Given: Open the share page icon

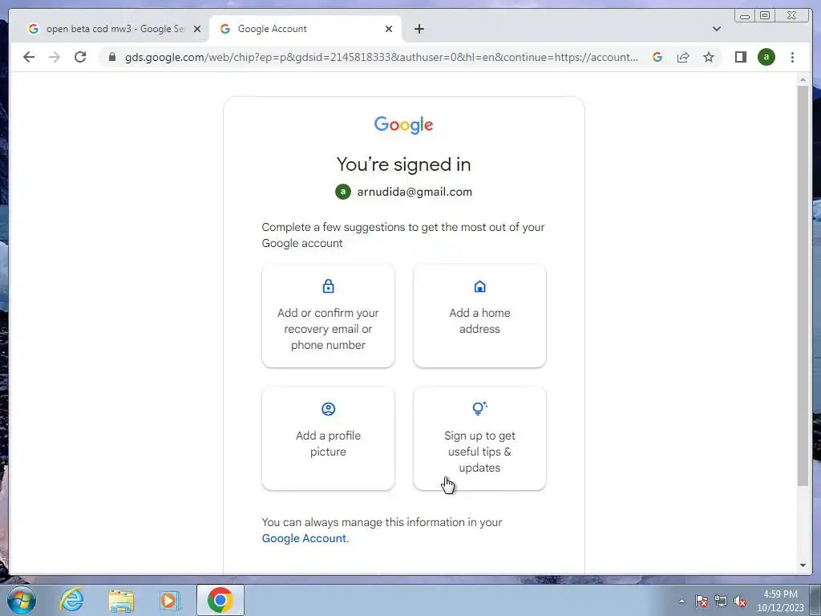Looking at the screenshot, I should pyautogui.click(x=683, y=57).
